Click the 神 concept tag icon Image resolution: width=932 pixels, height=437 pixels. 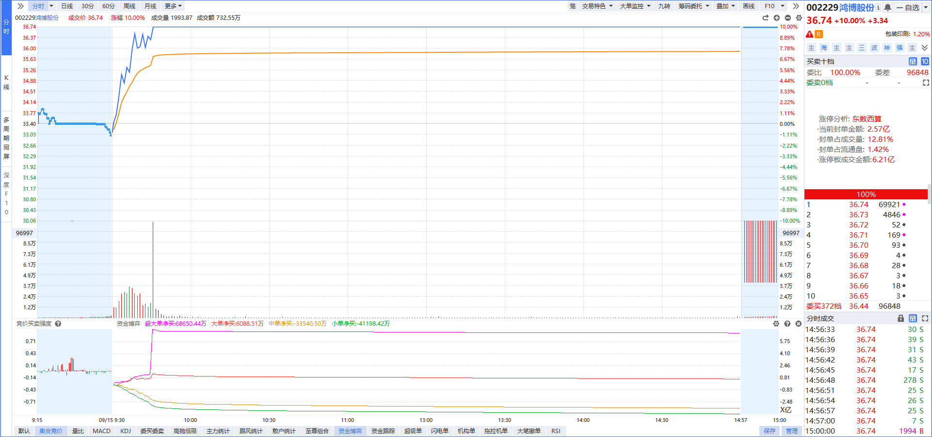tap(887, 48)
